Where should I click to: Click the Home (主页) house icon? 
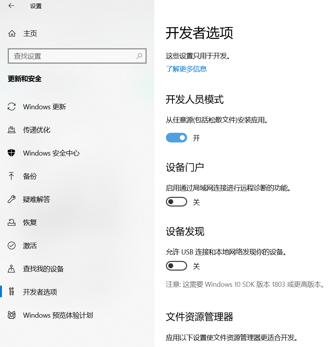pyautogui.click(x=12, y=34)
